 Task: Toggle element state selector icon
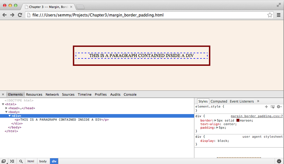click(x=273, y=107)
